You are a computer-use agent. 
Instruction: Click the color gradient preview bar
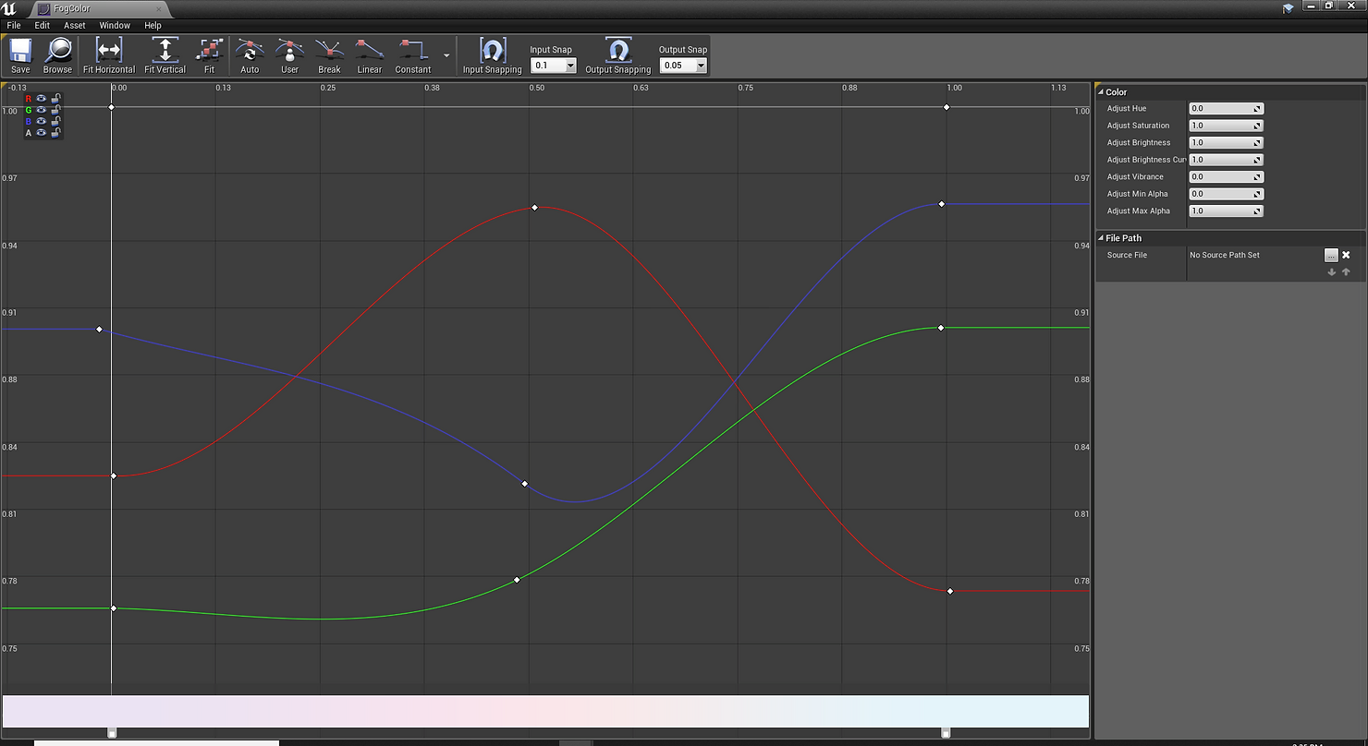[x=545, y=711]
